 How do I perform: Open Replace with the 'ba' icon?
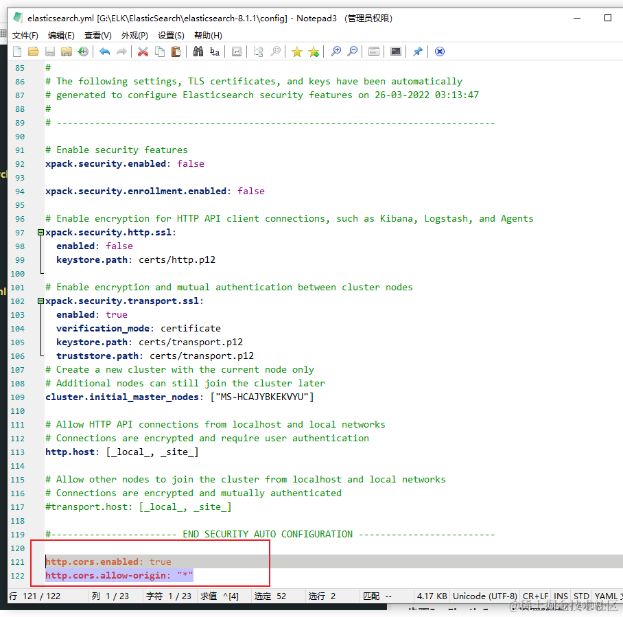click(215, 51)
